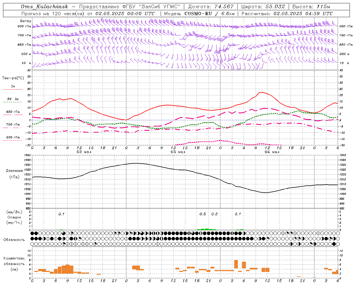This screenshot has height=283, width=354.
Task: Click the '700 гПа' temperature legend entry
Action: point(13,124)
